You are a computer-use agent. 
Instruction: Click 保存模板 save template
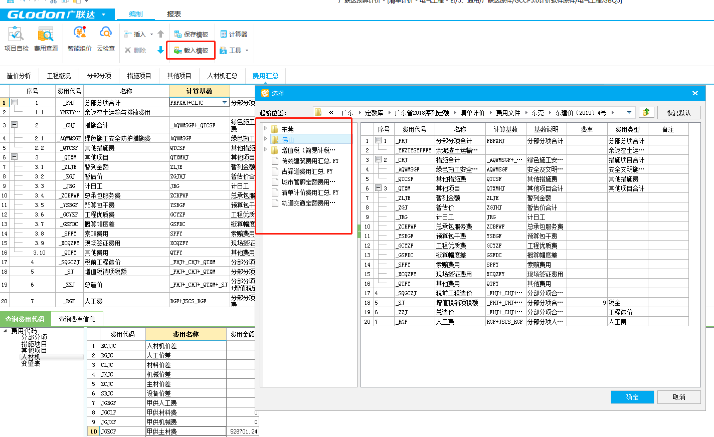point(191,34)
